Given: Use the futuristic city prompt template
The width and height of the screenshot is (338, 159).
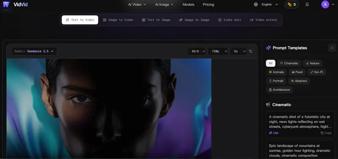Looking at the screenshot, I should (x=273, y=133).
